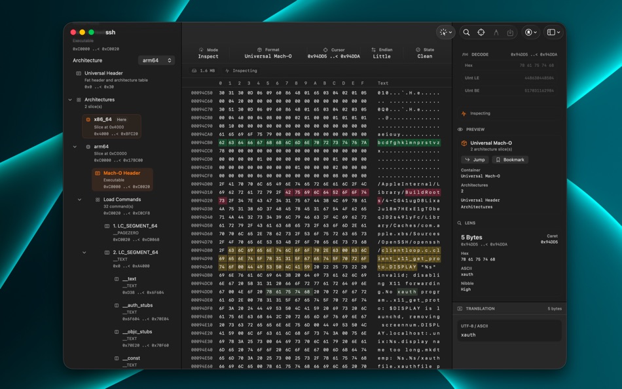The width and height of the screenshot is (622, 389).
Task: Select the __auth_stubs section entry
Action: [x=143, y=312]
